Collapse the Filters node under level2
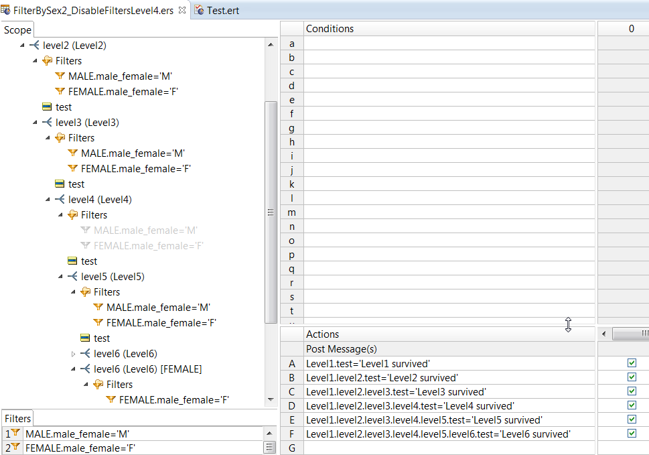Image resolution: width=649 pixels, height=455 pixels. [x=35, y=61]
